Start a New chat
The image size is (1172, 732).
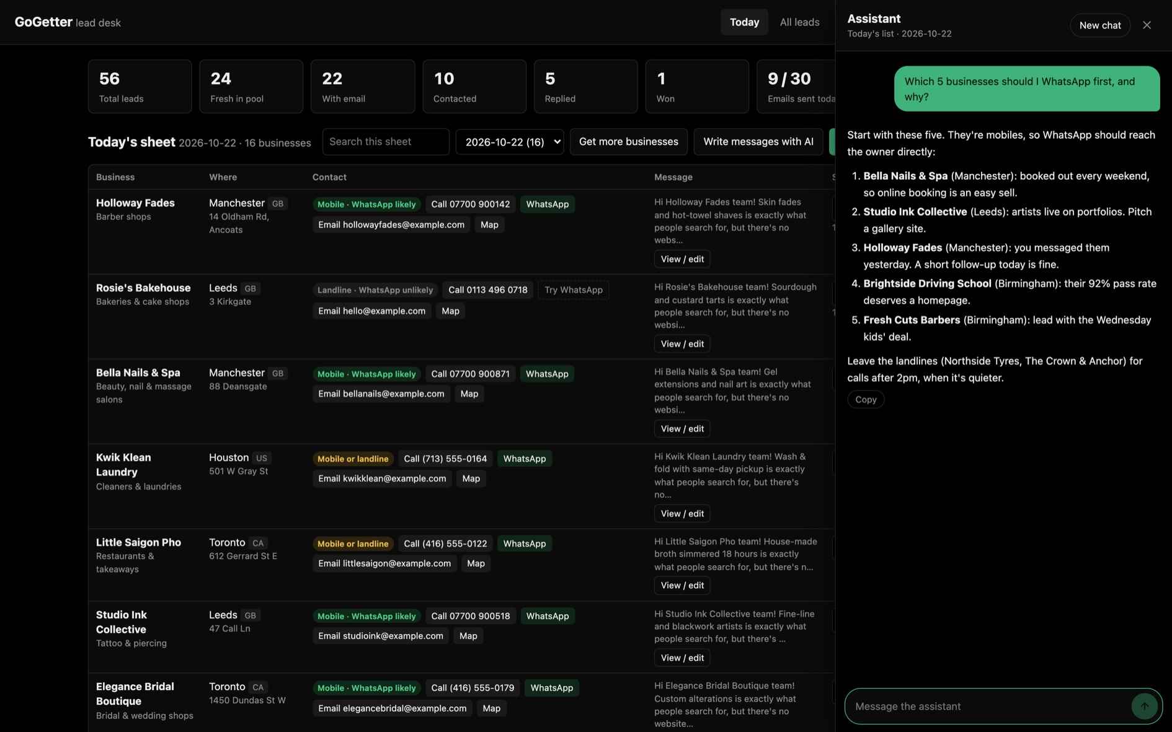(1100, 25)
